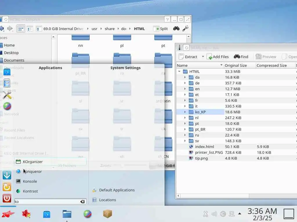The width and height of the screenshot is (297, 222).
Task: Select the 'nl' folder row in Ark
Action: 236,118
